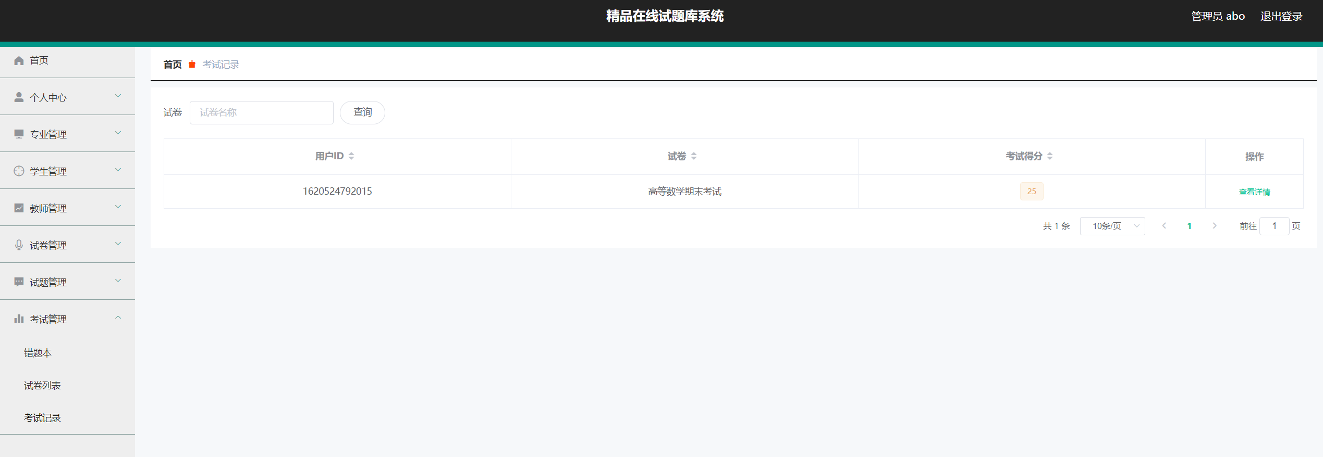The height and width of the screenshot is (457, 1323).
Task: Open 专业管理 menu item
Action: pyautogui.click(x=67, y=134)
